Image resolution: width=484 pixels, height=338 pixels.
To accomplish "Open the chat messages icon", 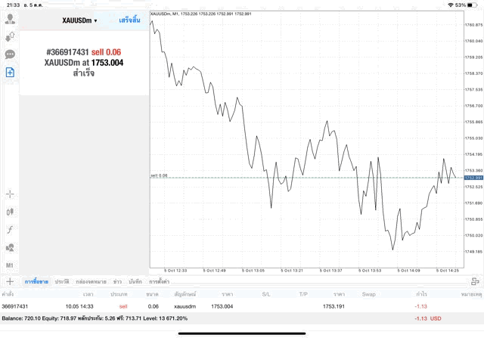I will (11, 54).
